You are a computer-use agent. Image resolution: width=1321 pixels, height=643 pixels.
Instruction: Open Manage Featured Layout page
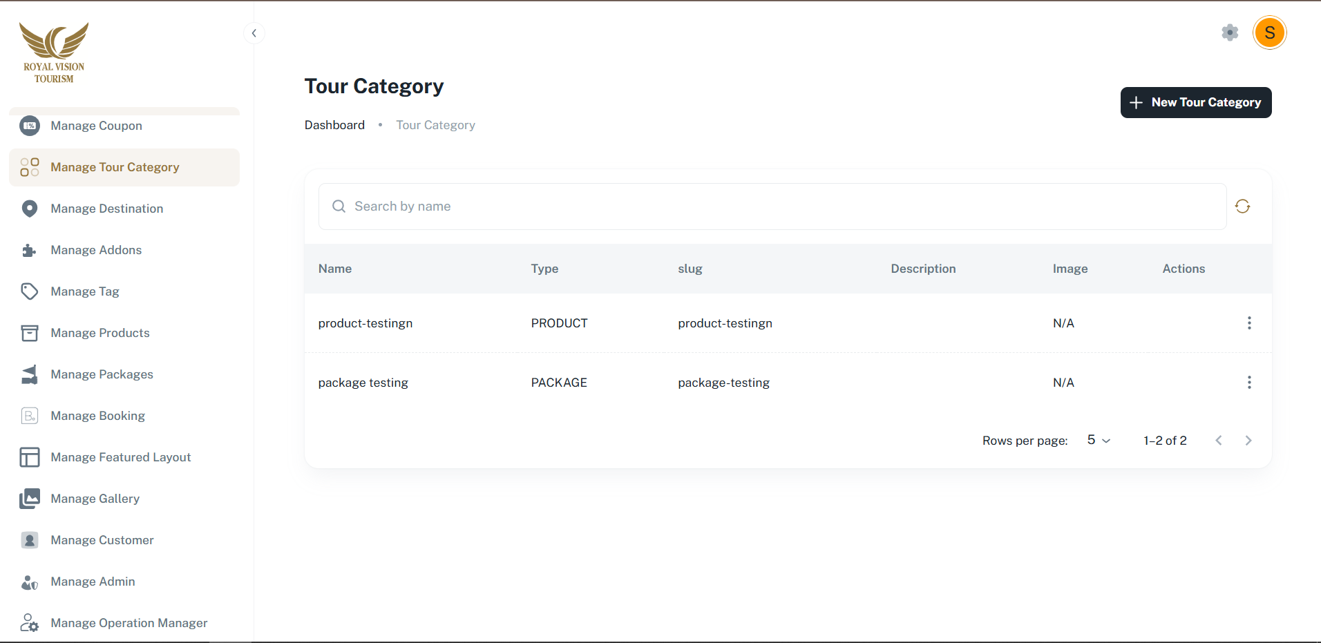pyautogui.click(x=120, y=457)
